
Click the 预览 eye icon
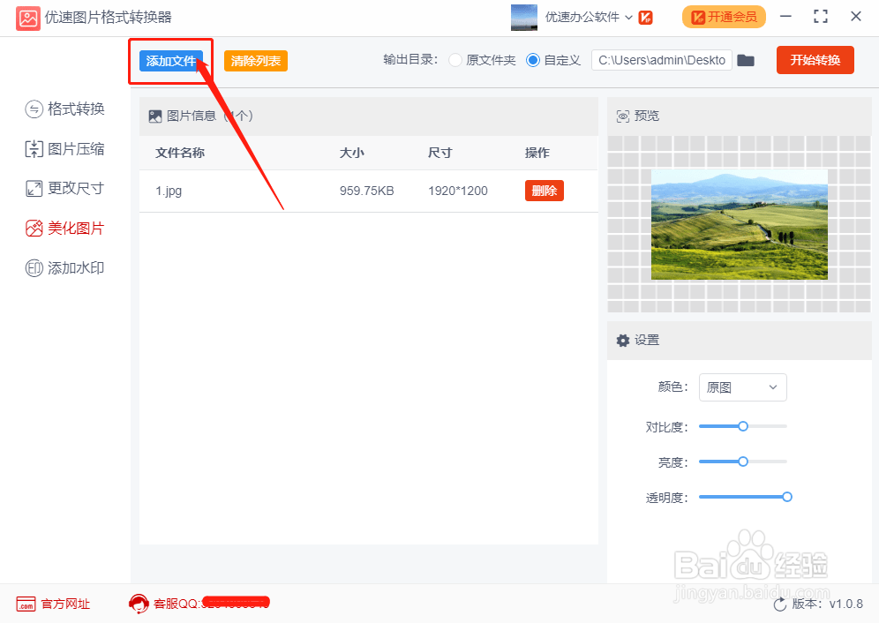pyautogui.click(x=623, y=116)
